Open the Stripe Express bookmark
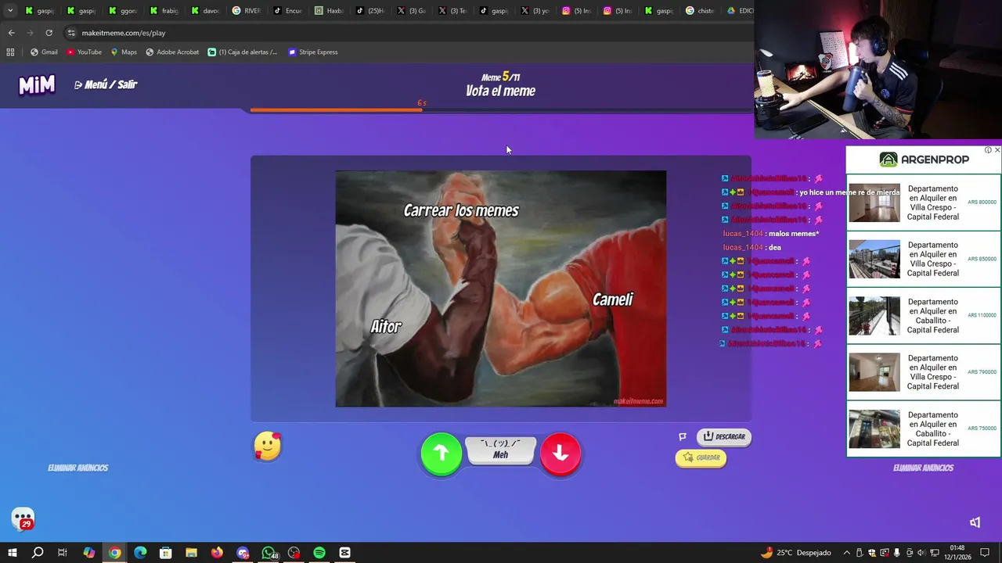The width and height of the screenshot is (1002, 563). tap(313, 52)
